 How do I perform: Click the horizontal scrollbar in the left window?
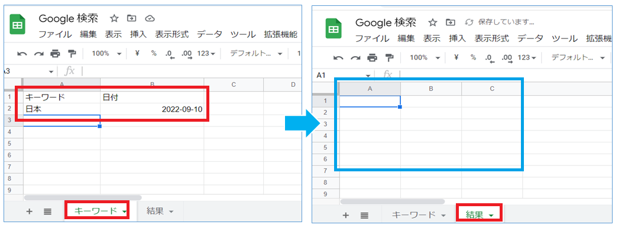click(83, 197)
